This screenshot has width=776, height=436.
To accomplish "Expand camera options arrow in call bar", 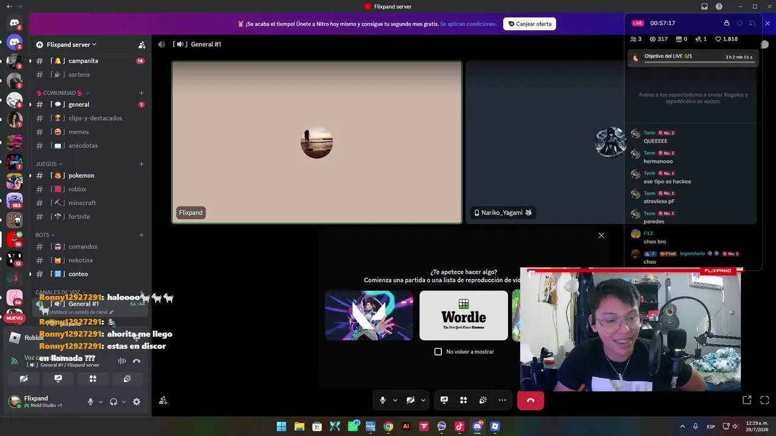I will [423, 400].
